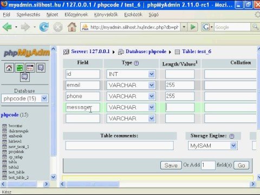Click the browser address bar URL

(134, 27)
